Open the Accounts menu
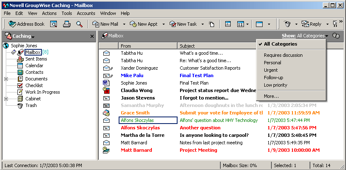Screen dimensions: 346x170 [x=86, y=13]
